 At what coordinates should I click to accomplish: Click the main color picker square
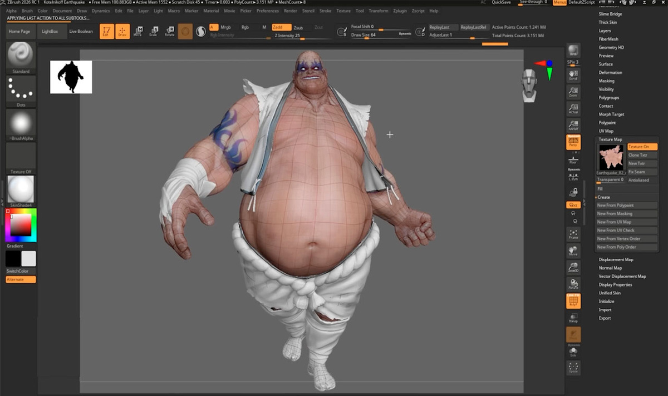[21, 224]
